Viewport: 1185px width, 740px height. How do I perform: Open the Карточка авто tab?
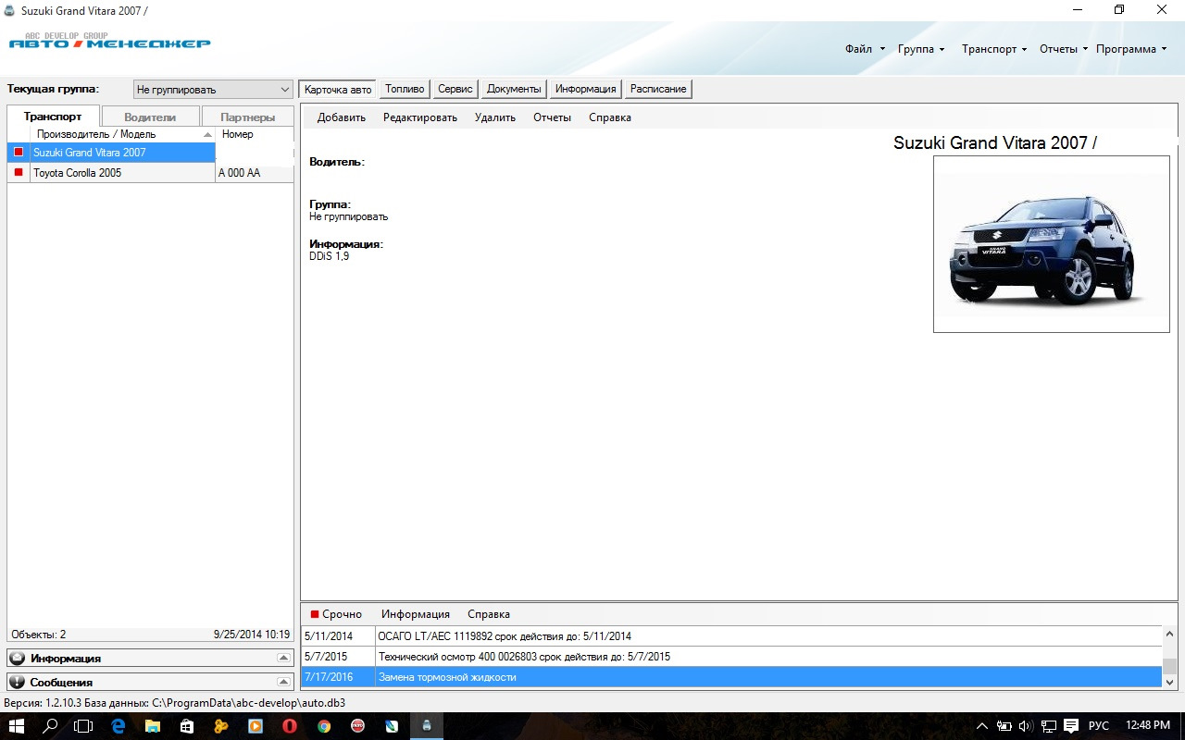coord(338,89)
